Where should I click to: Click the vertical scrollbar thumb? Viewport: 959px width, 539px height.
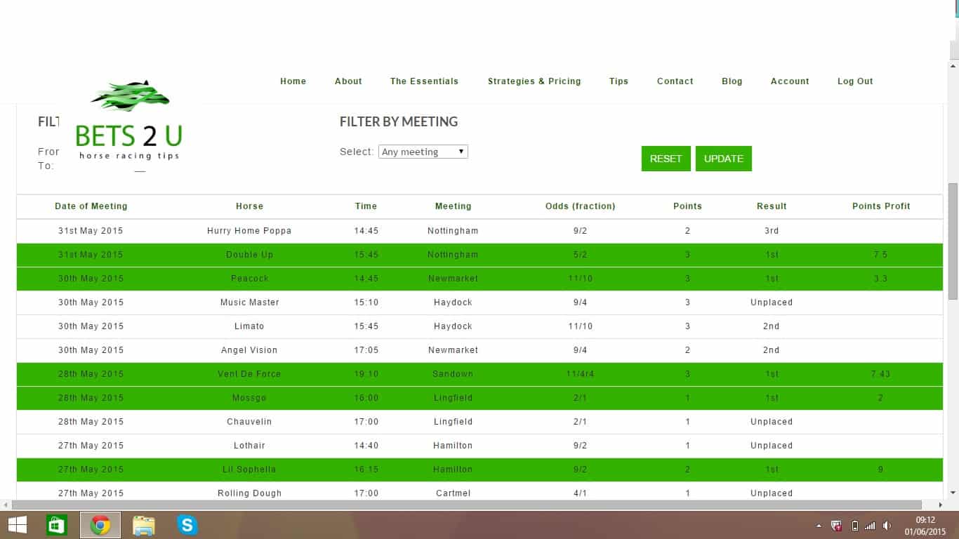[x=953, y=241]
